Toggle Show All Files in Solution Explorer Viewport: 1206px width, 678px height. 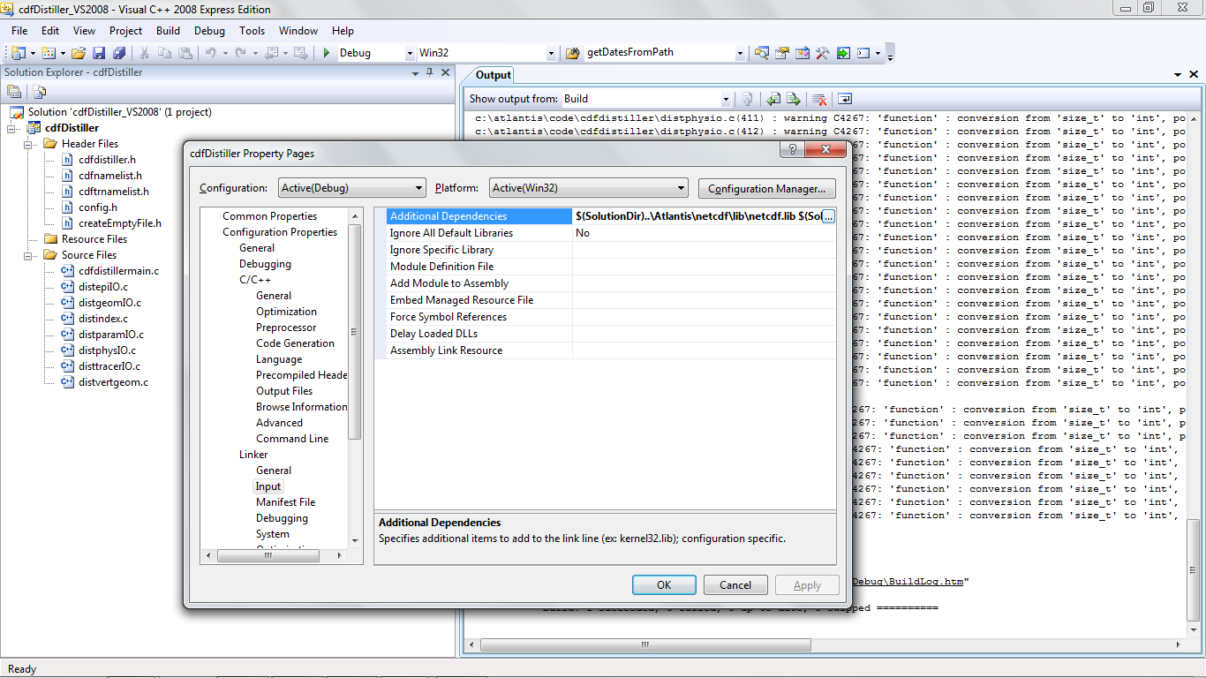pyautogui.click(x=40, y=92)
